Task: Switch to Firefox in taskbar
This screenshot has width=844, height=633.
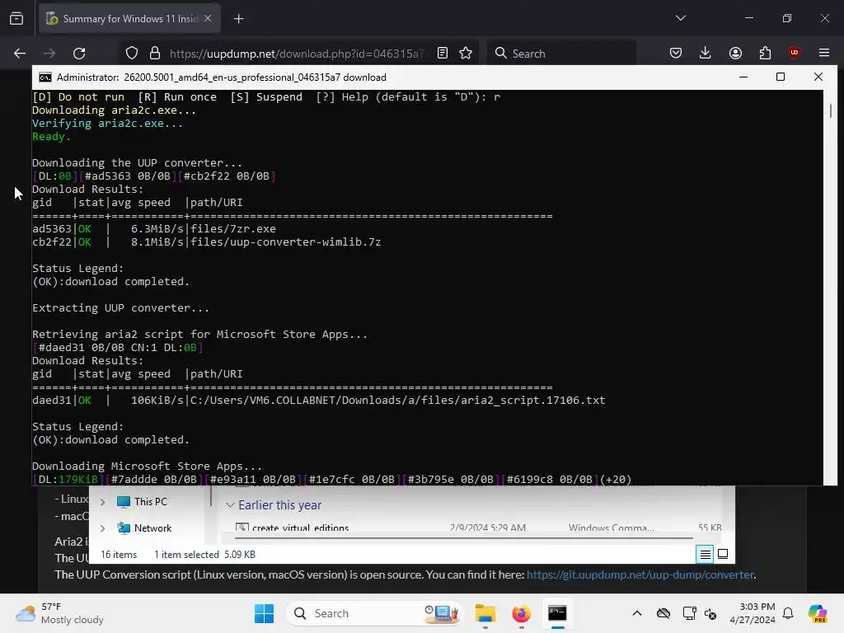Action: (x=521, y=613)
